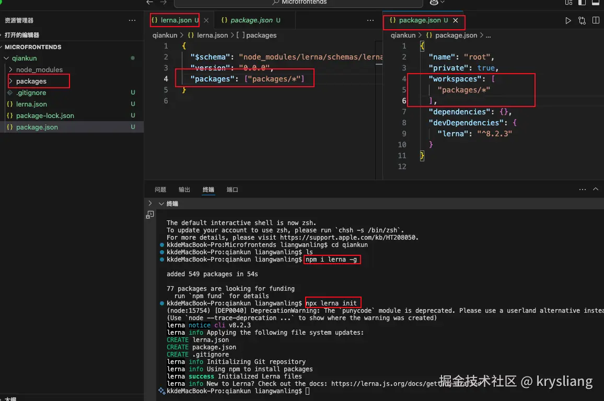Switch to the Ports (端口) panel tab
The height and width of the screenshot is (401, 604).
pos(233,190)
